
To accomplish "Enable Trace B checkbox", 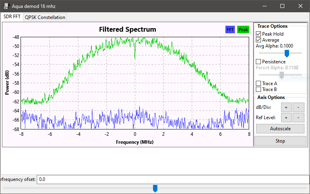I will click(259, 89).
